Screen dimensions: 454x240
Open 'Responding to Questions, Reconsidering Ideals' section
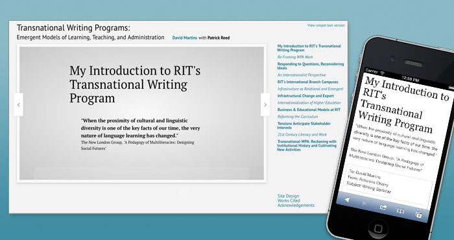311,66
